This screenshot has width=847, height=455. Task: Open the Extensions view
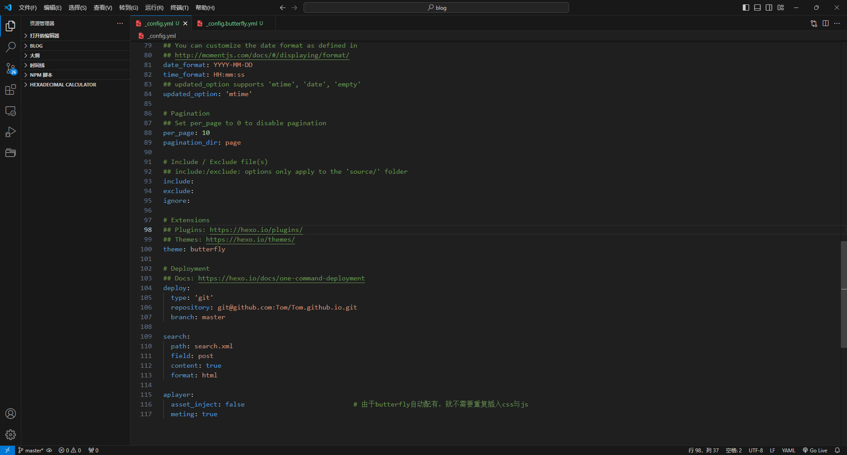click(x=11, y=90)
